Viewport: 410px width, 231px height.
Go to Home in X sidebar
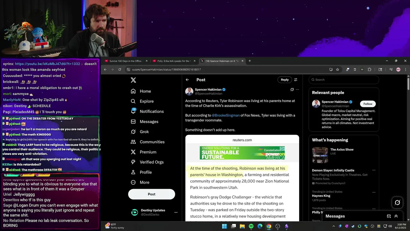tap(141, 91)
